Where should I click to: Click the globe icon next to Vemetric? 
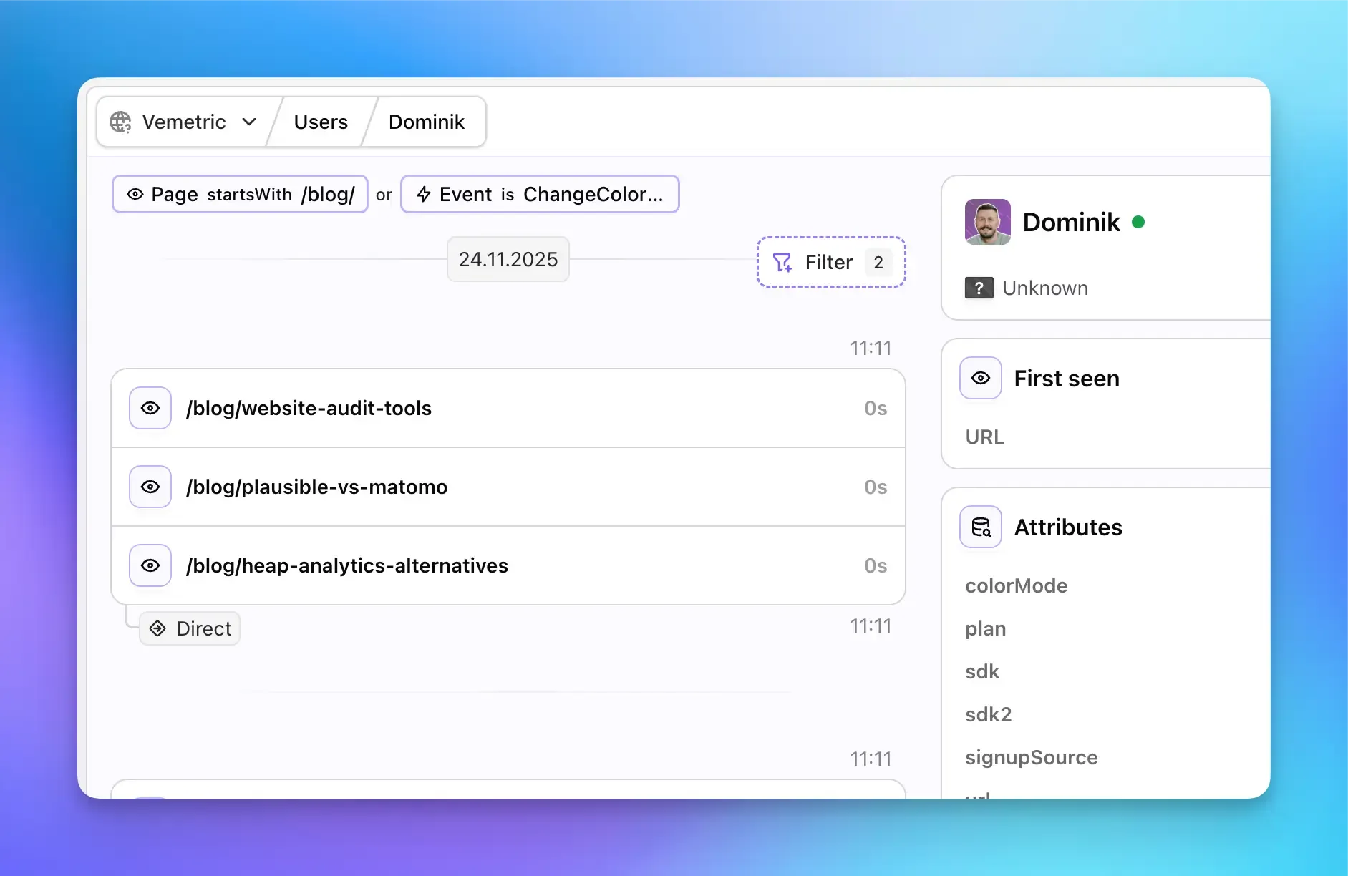click(121, 122)
